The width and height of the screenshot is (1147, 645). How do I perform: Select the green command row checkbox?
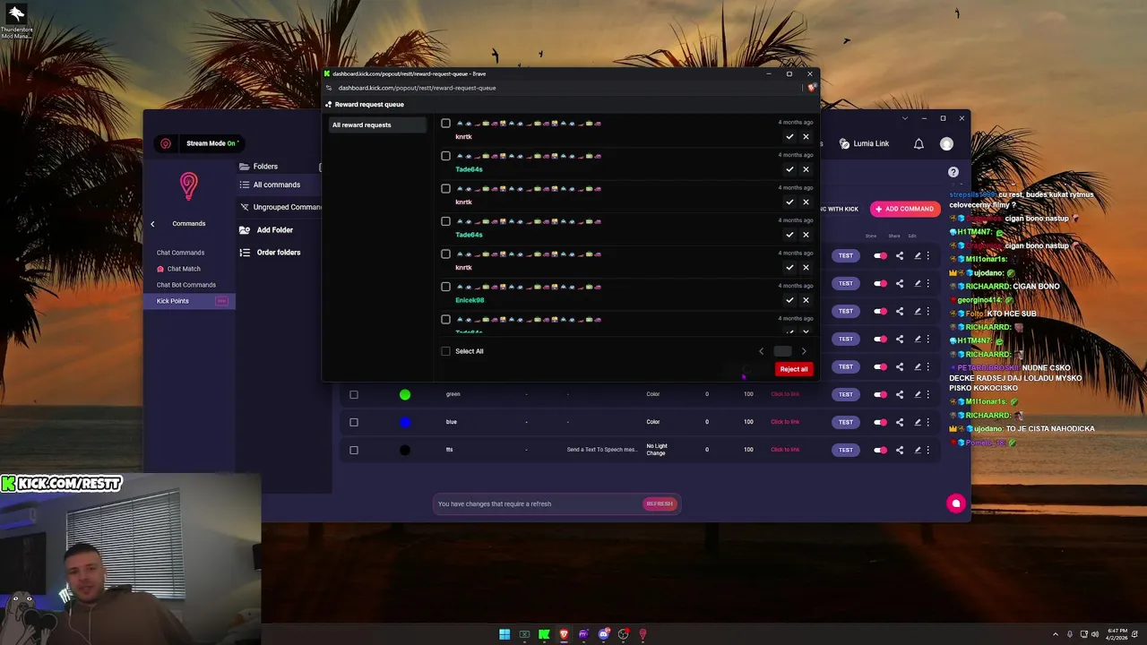click(354, 394)
